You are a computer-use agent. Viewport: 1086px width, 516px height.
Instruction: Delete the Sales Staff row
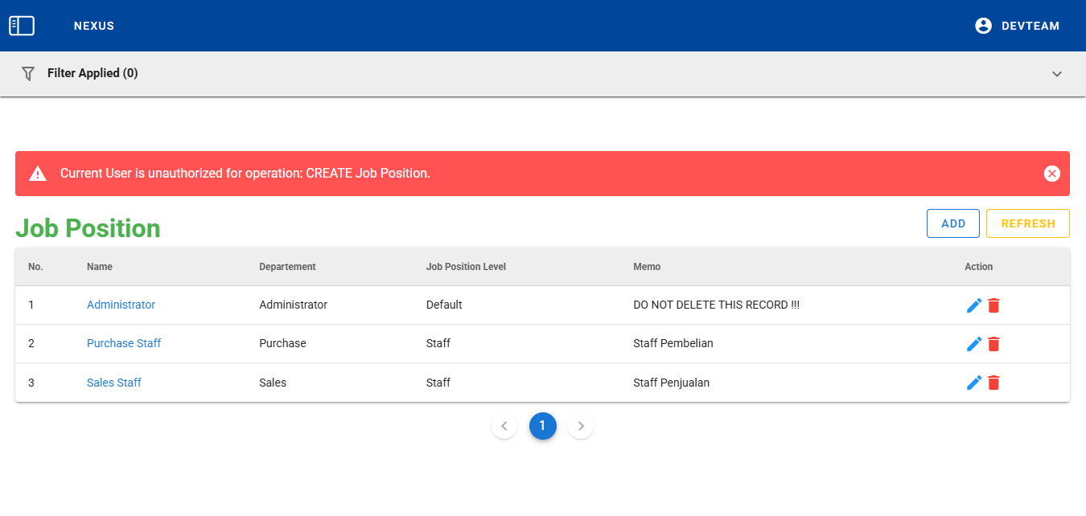pos(993,383)
